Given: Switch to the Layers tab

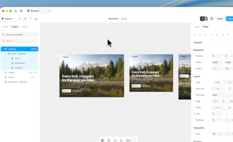Looking at the screenshot, I should [15, 27].
